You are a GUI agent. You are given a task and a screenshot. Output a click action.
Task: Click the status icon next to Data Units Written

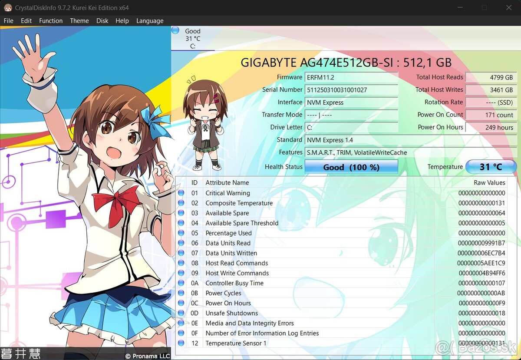point(181,253)
